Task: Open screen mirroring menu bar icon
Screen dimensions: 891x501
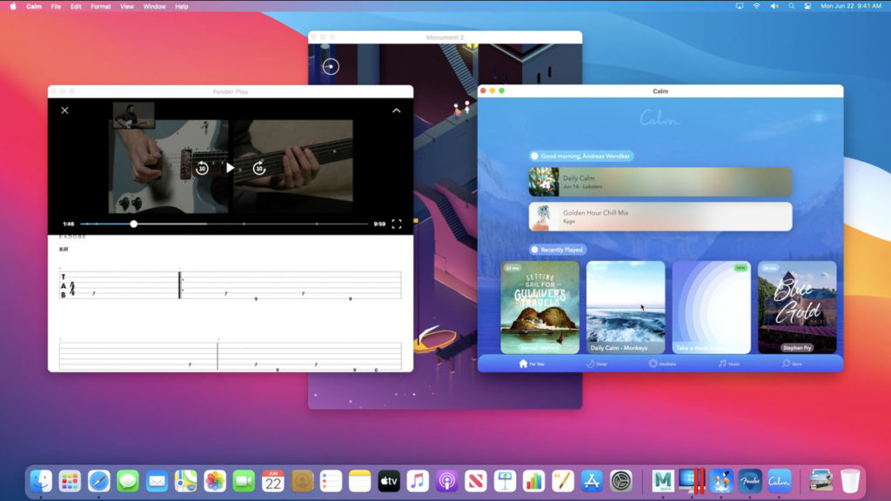Action: point(740,6)
